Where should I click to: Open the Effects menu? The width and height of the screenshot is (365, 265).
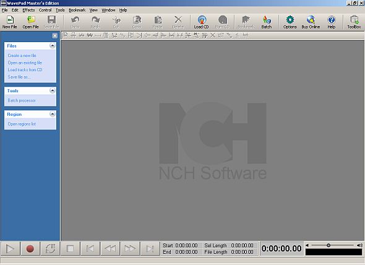[x=28, y=10]
